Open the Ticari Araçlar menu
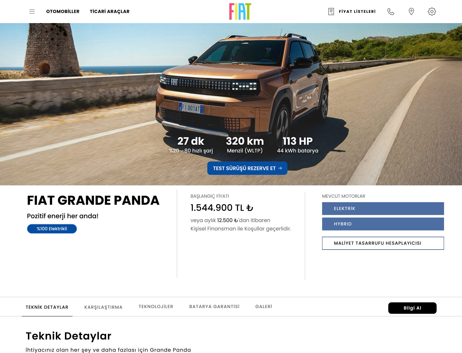 click(x=110, y=12)
